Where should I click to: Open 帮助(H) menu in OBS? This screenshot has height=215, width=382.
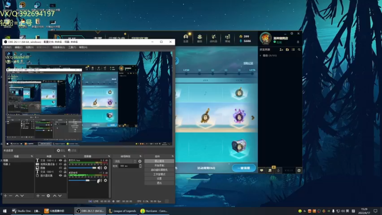[83, 47]
